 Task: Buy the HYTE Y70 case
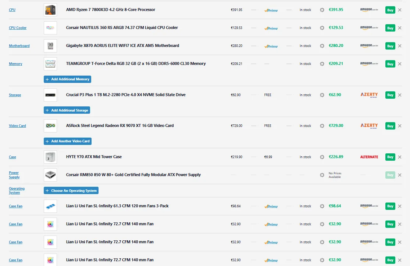coord(390,157)
